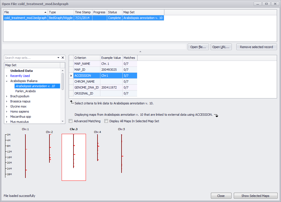The image size is (281, 202).
Task: Check Display All Maps In Selected Map Set
Action: coord(106,121)
